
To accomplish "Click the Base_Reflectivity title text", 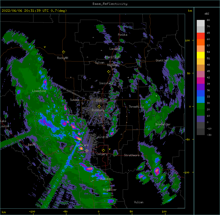I will (110, 4).
